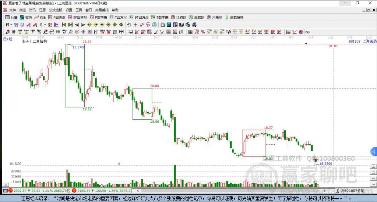Click the 日K线 label
This screenshot has width=377, height=202.
click(7, 39)
